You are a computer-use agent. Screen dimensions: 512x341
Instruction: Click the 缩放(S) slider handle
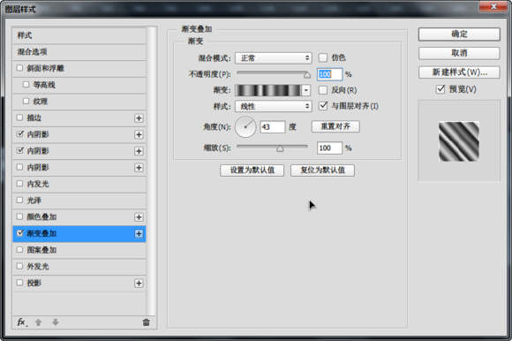(x=280, y=149)
